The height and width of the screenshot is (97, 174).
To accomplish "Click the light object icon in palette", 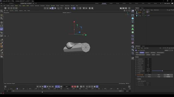I will click(x=133, y=53).
